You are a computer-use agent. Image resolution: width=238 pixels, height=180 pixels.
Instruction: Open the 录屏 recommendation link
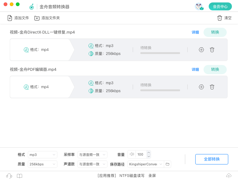(x=152, y=176)
